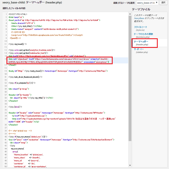Click the 'menu_id' => 'gnav-ul' line
The width and height of the screenshot is (169, 169).
point(26,161)
